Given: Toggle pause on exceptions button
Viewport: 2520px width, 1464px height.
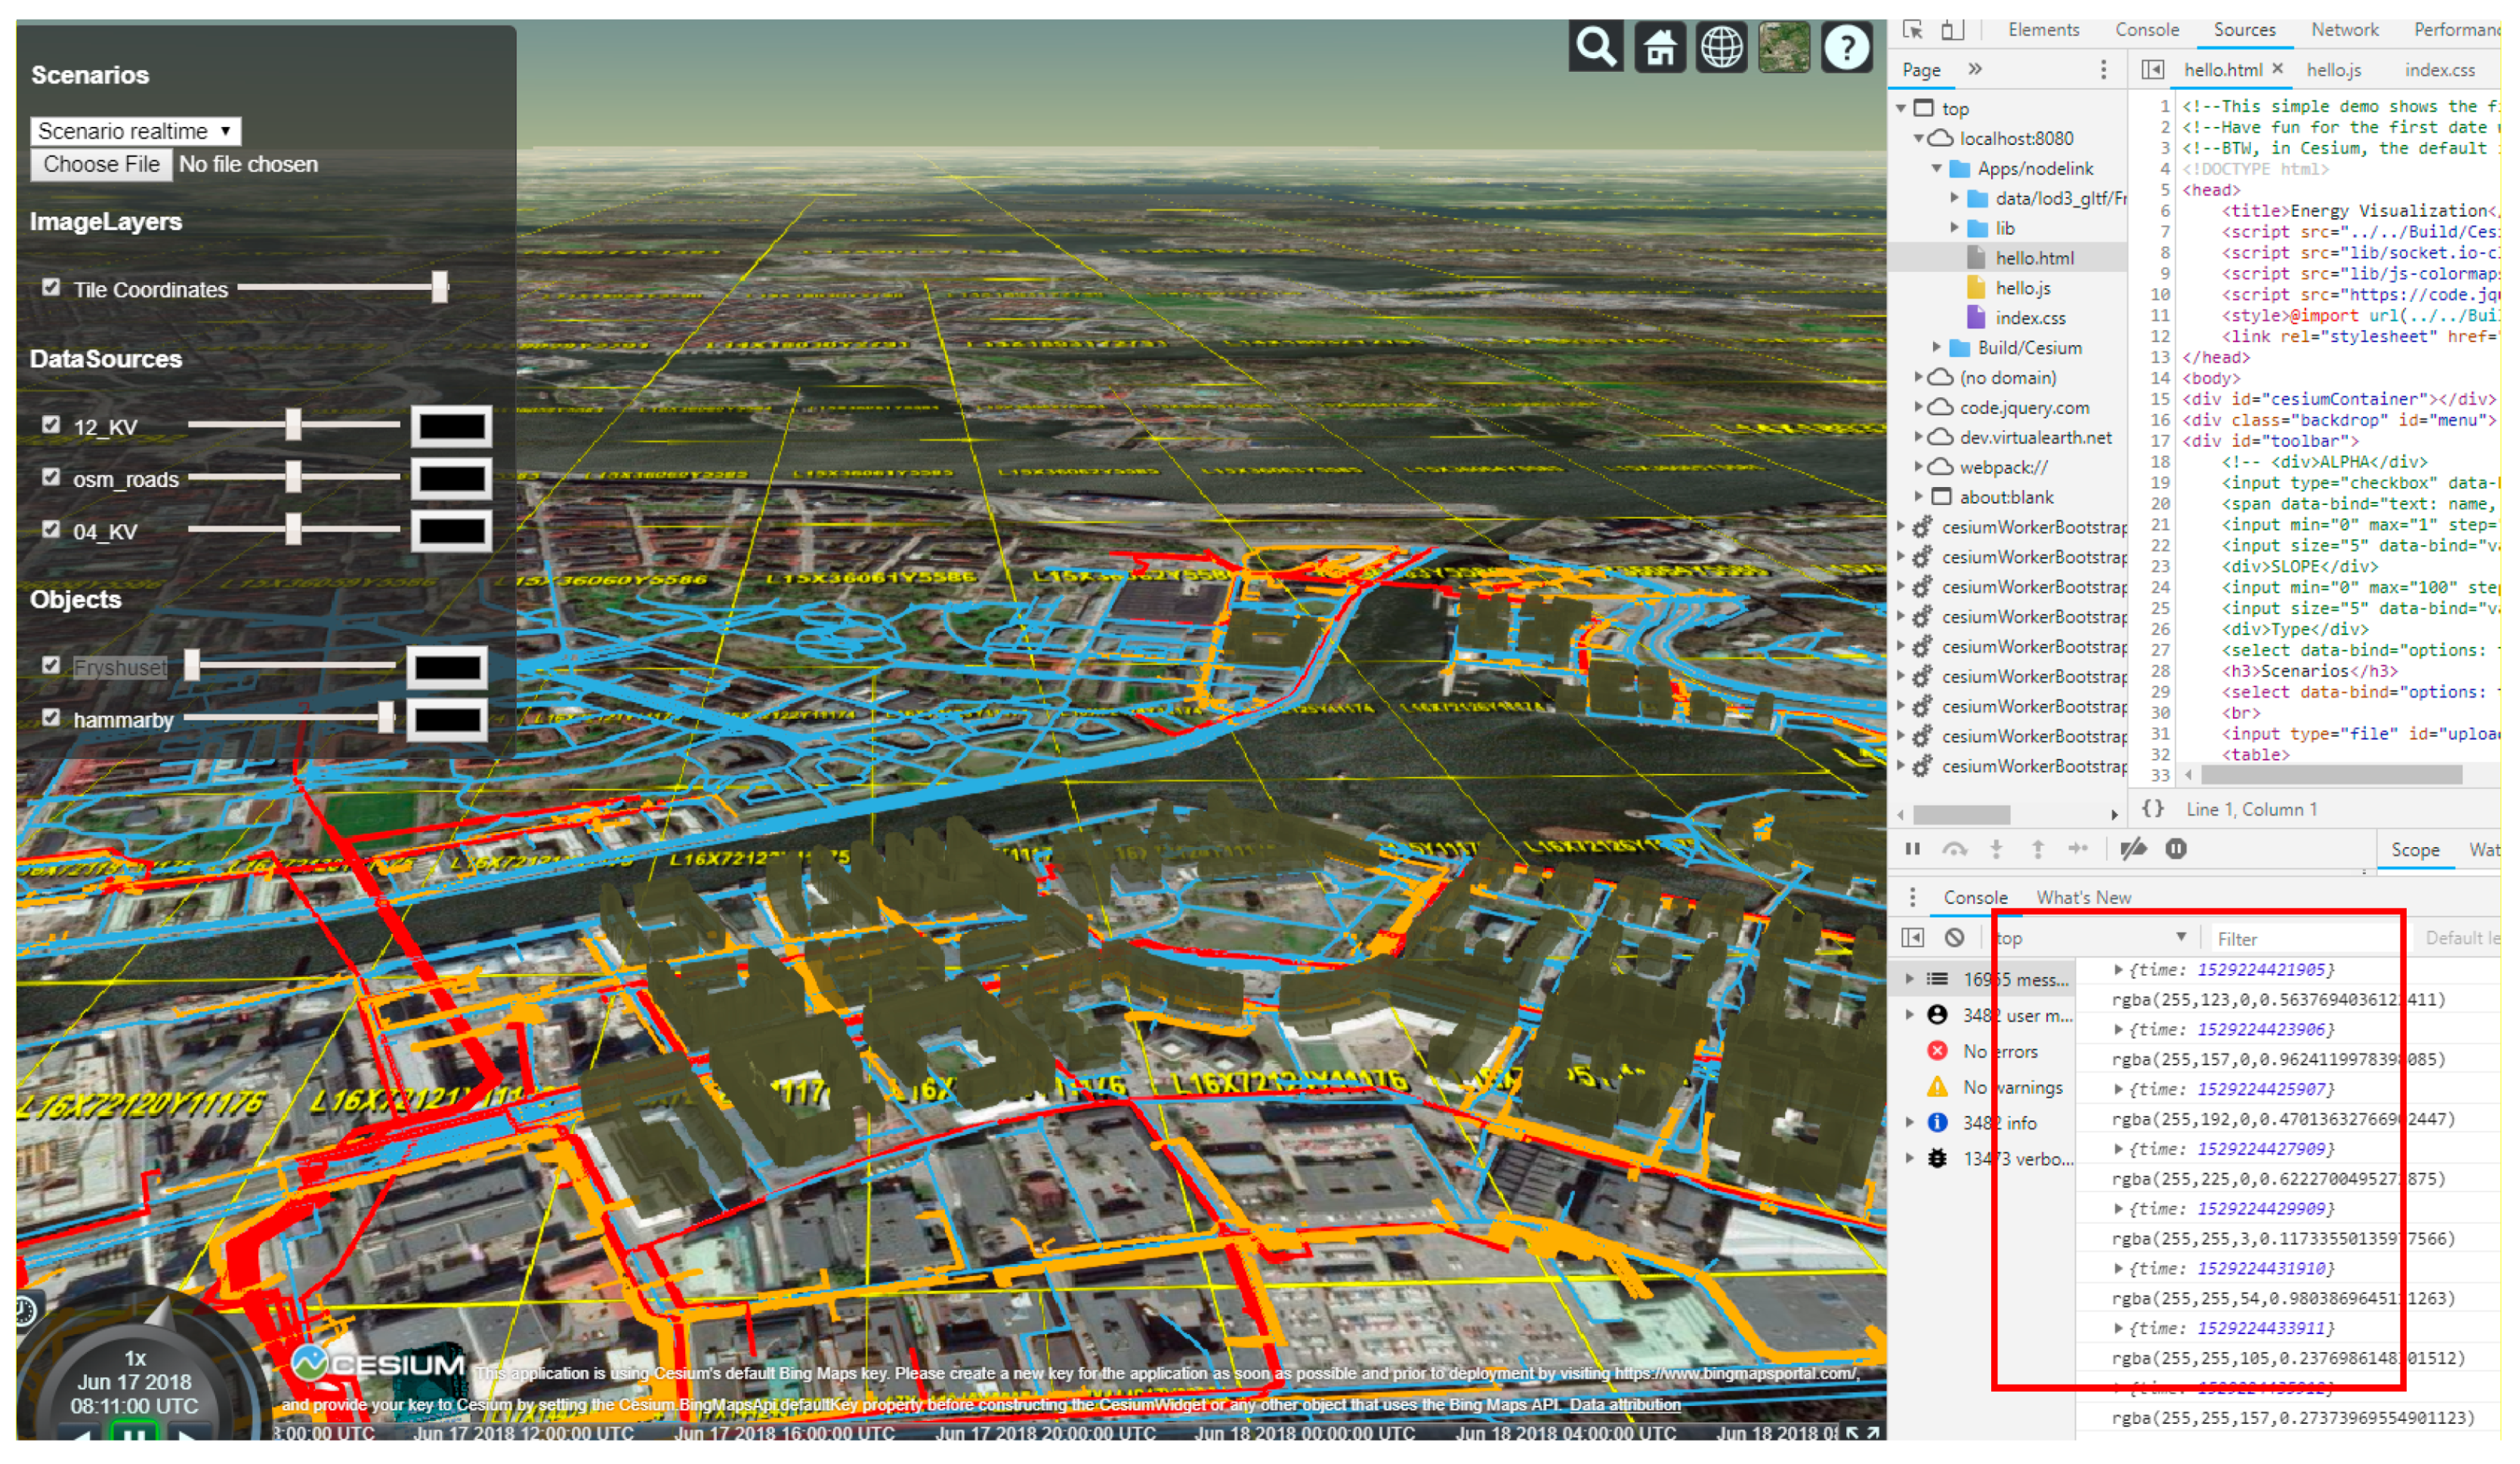Looking at the screenshot, I should point(2176,849).
